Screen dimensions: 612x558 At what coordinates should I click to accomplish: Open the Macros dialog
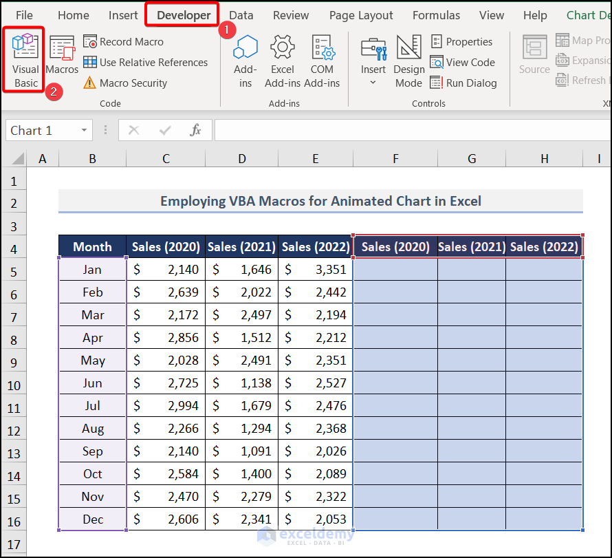click(x=62, y=56)
